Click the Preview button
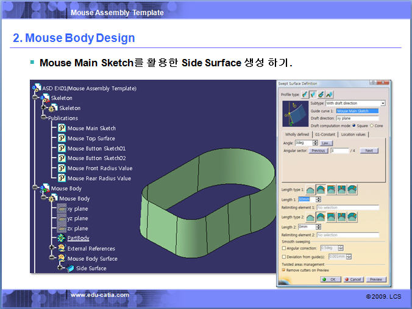This screenshot has width=412, height=309. coord(376,279)
